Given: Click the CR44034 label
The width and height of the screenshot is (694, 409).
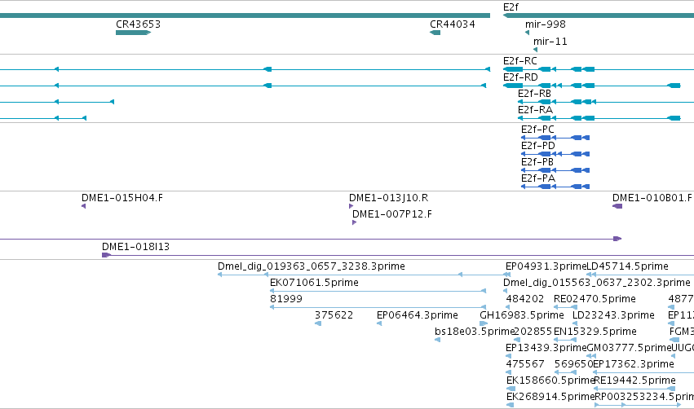Looking at the screenshot, I should (x=453, y=24).
